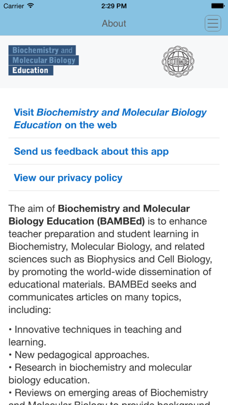The height and width of the screenshot is (405, 228).
Task: Select the Innovative techniques in teaching bullet
Action: pos(95,336)
